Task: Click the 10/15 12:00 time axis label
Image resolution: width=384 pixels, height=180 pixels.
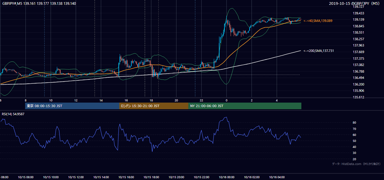Action: 76,177
